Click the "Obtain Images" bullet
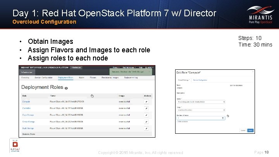 tap(50, 41)
